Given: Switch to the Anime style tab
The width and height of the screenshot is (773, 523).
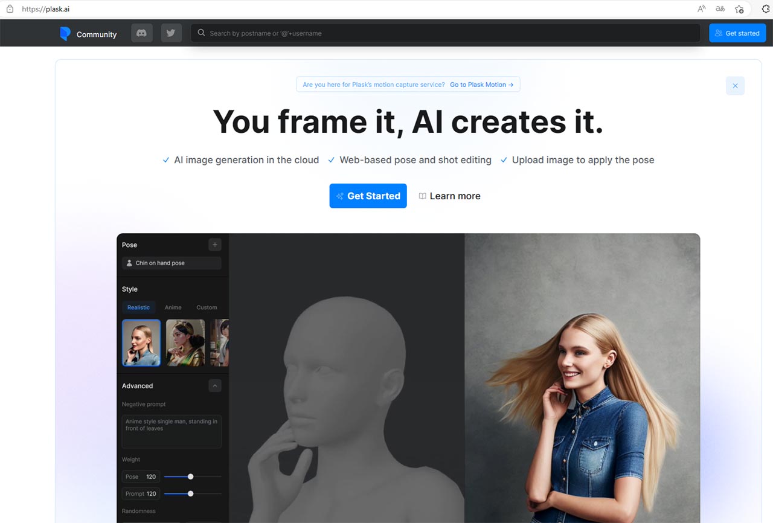Looking at the screenshot, I should [173, 307].
